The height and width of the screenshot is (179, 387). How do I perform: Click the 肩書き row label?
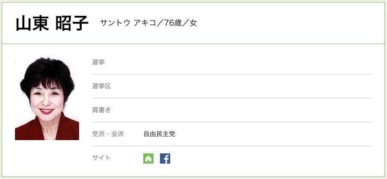coord(101,110)
